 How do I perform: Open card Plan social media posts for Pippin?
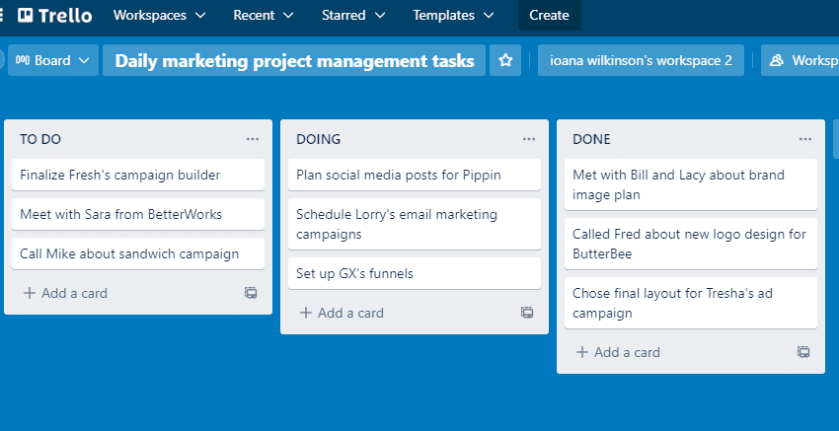pyautogui.click(x=415, y=175)
